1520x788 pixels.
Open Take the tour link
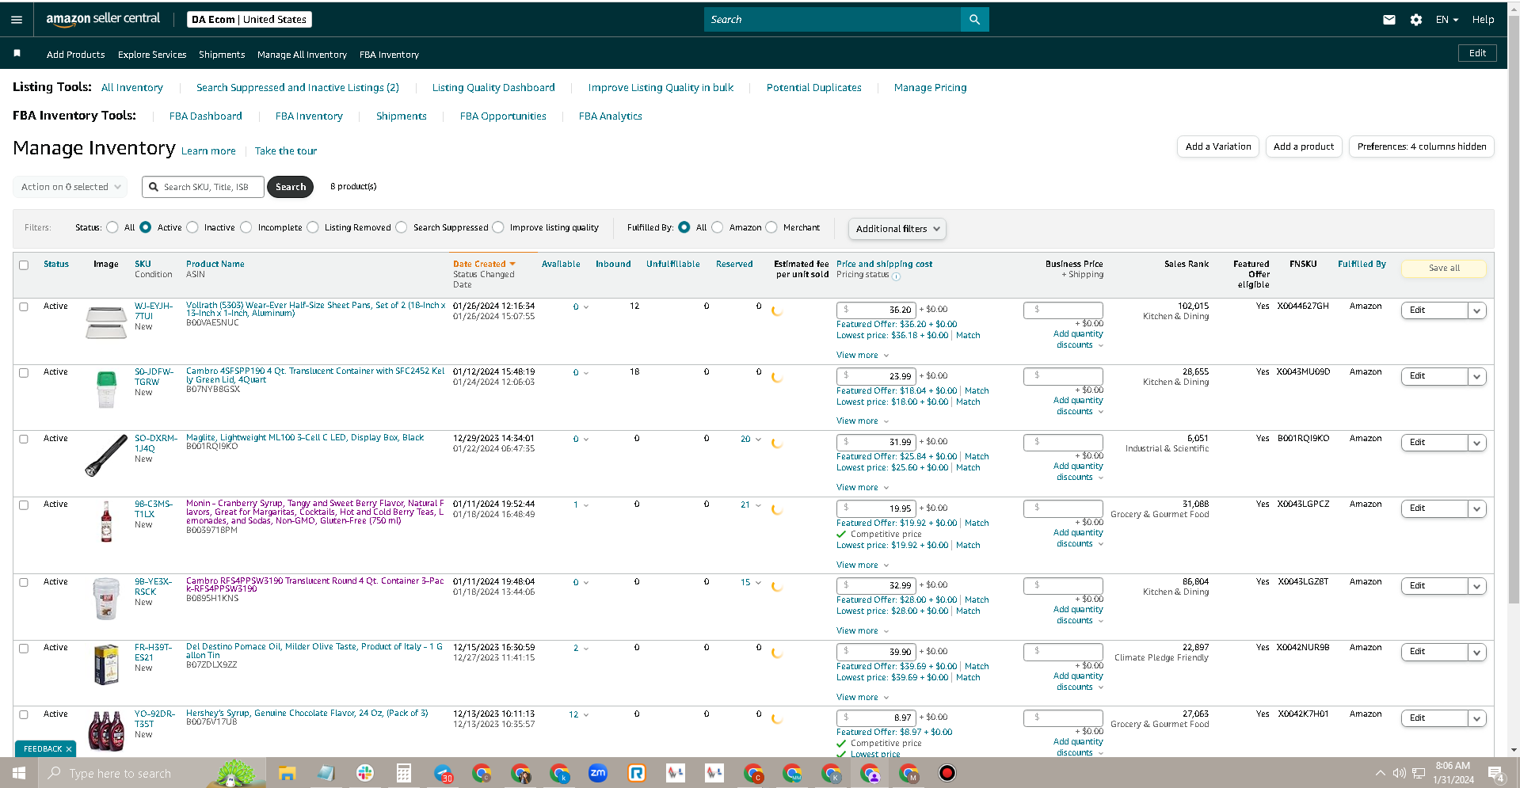(286, 151)
